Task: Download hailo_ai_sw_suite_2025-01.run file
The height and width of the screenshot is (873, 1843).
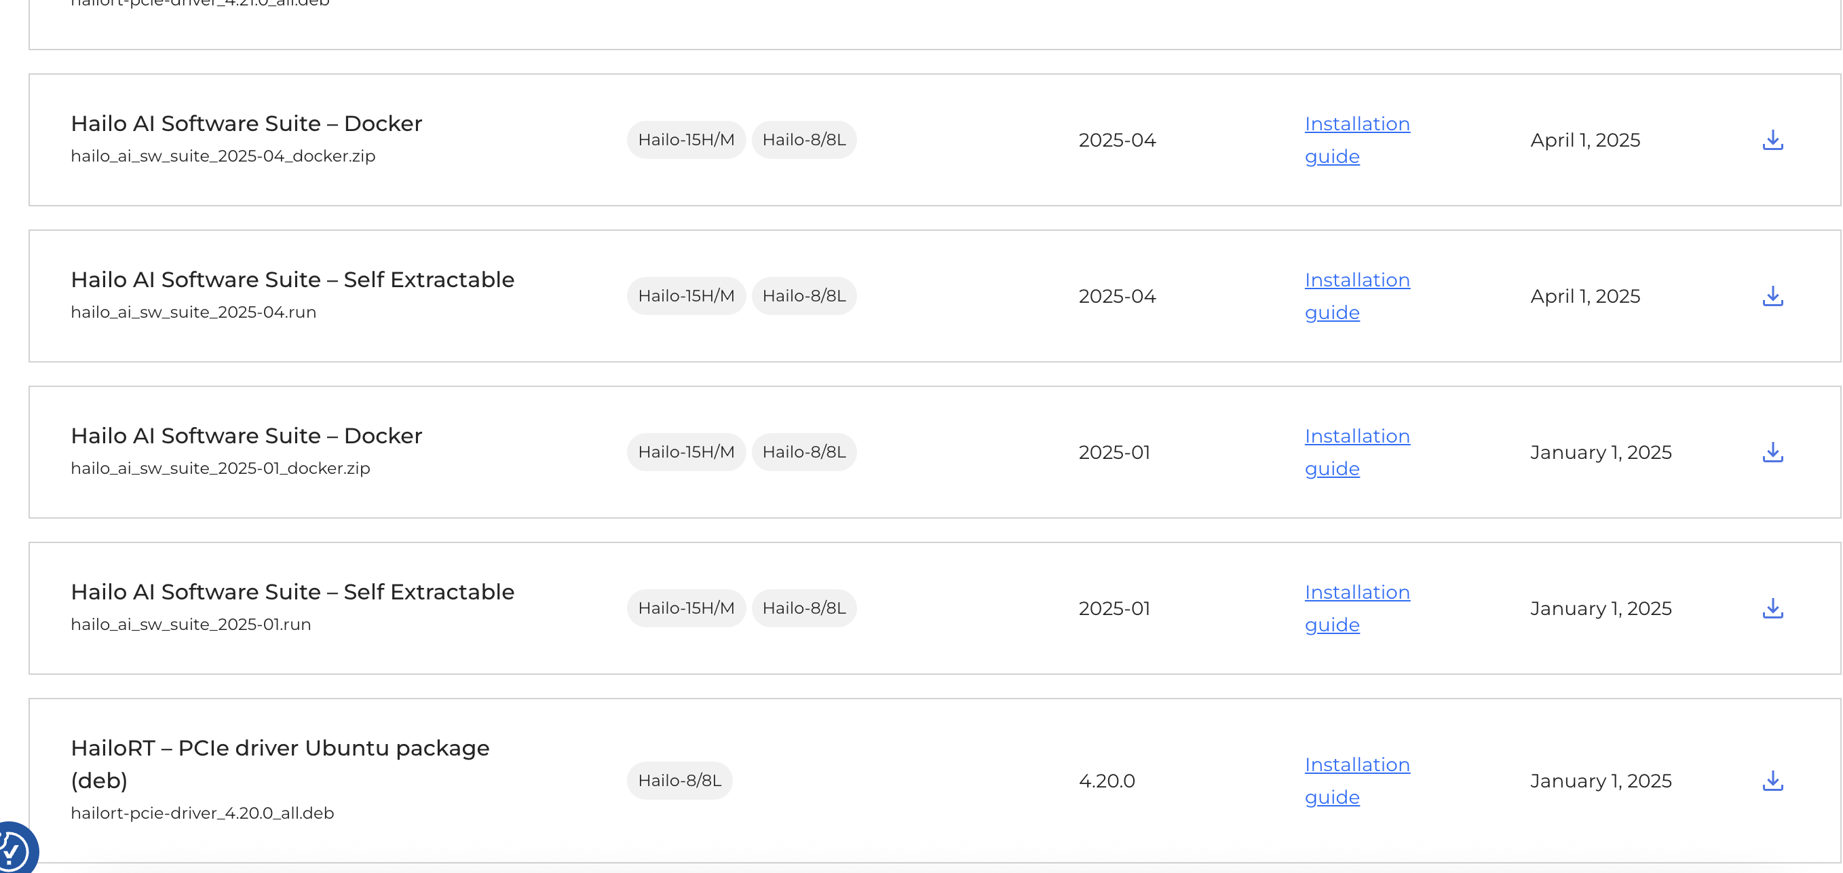Action: coord(1772,608)
